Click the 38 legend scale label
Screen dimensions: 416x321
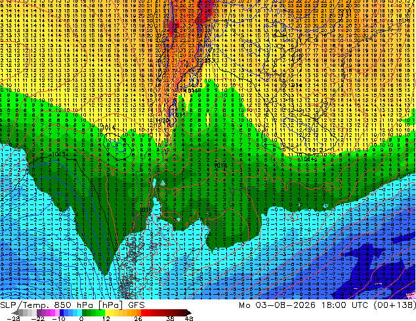tap(171, 318)
